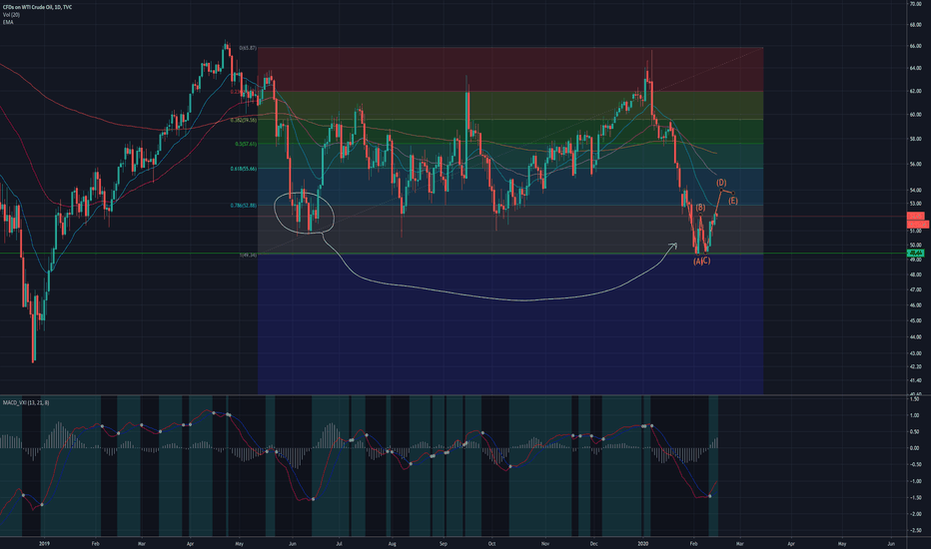Image resolution: width=931 pixels, height=549 pixels.
Task: Select the (D) wave label
Action: [x=721, y=183]
